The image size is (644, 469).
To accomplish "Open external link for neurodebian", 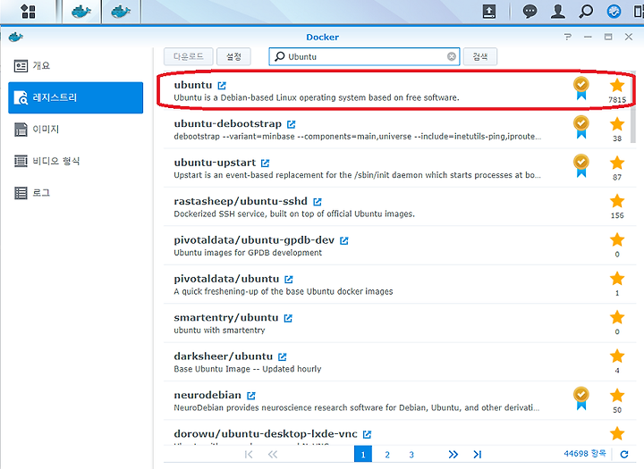I will pos(251,396).
